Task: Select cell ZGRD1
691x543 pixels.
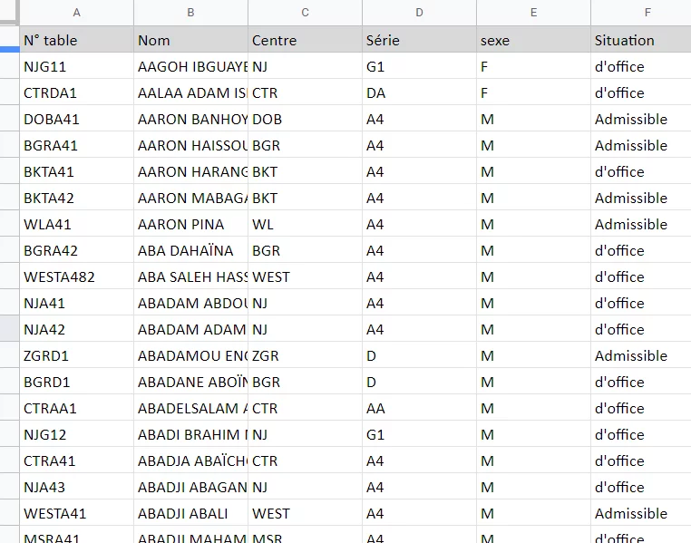Action: click(x=77, y=355)
